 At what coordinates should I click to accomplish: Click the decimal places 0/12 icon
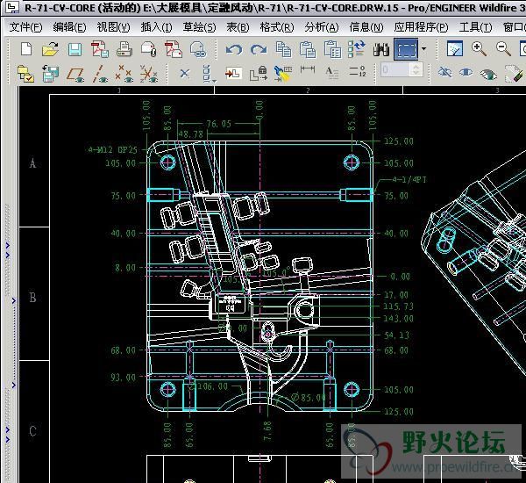pyautogui.click(x=358, y=71)
